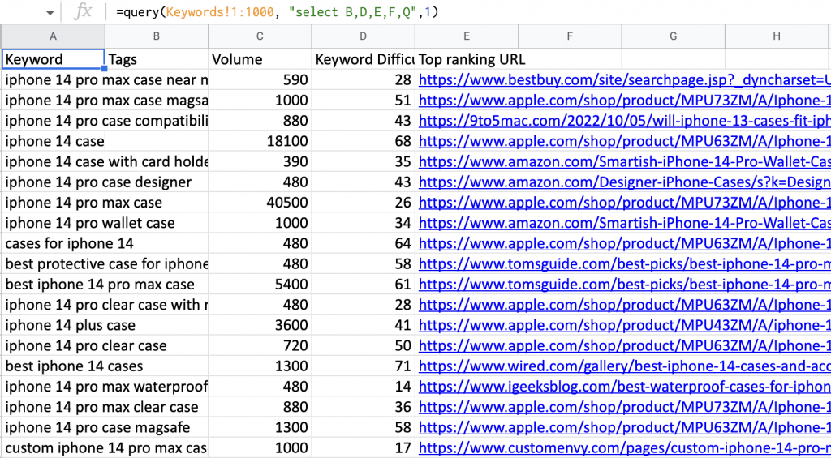Select the difficulty cell 68

(363, 141)
